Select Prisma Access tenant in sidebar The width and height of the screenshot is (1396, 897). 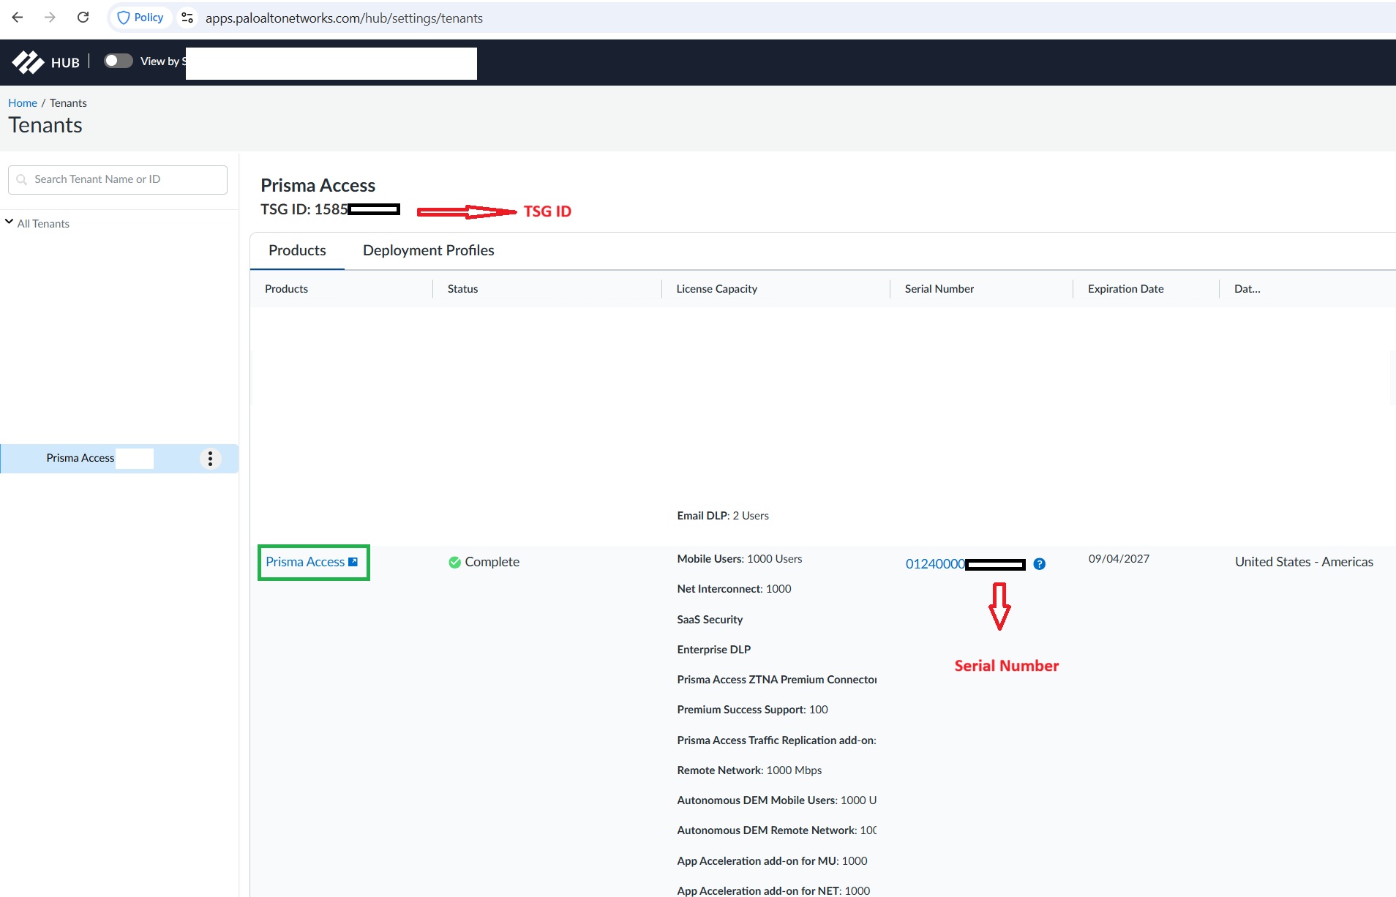[80, 458]
